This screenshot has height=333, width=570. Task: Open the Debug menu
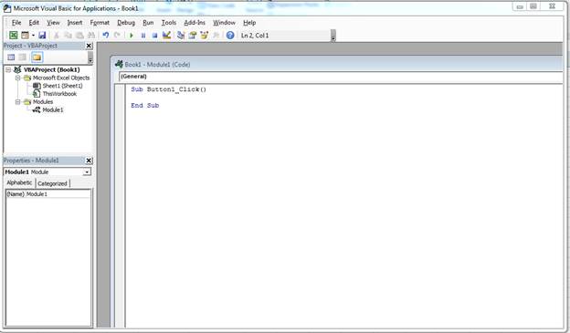coord(126,23)
